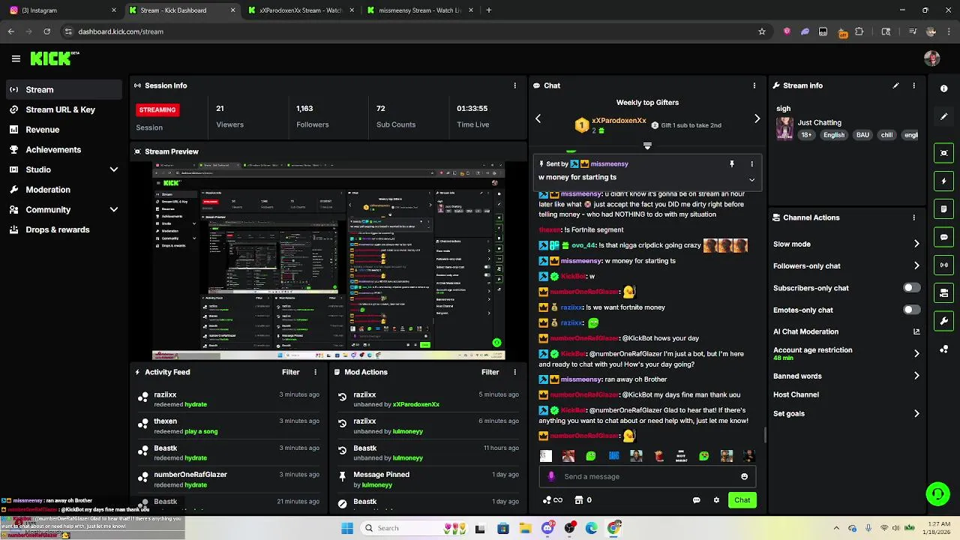Viewport: 960px width, 540px height.
Task: Open the shop icon showing 0
Action: pyautogui.click(x=583, y=500)
